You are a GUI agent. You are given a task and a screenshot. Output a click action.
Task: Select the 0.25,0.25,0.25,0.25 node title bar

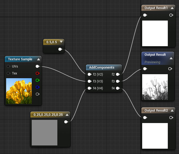pos(48,115)
